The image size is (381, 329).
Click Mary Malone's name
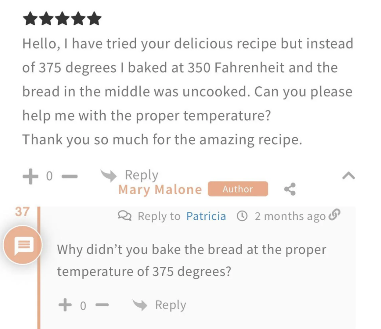(x=159, y=189)
